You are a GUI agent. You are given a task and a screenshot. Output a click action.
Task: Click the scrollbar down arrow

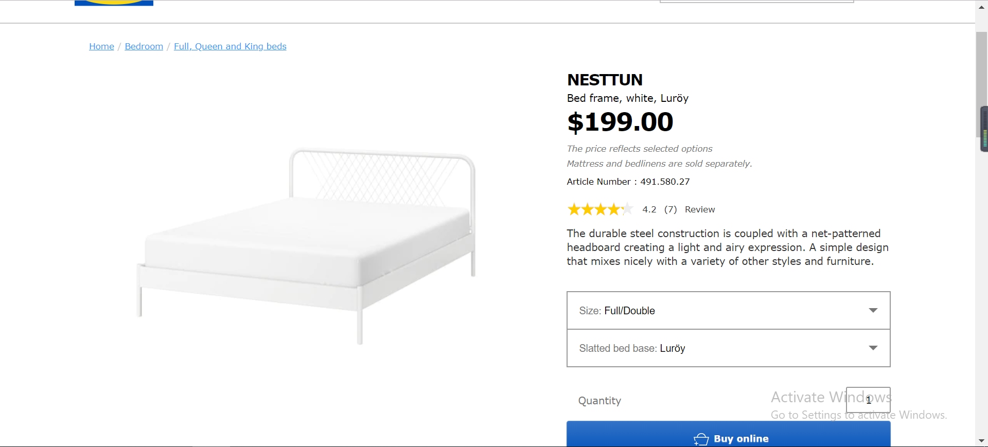click(981, 441)
